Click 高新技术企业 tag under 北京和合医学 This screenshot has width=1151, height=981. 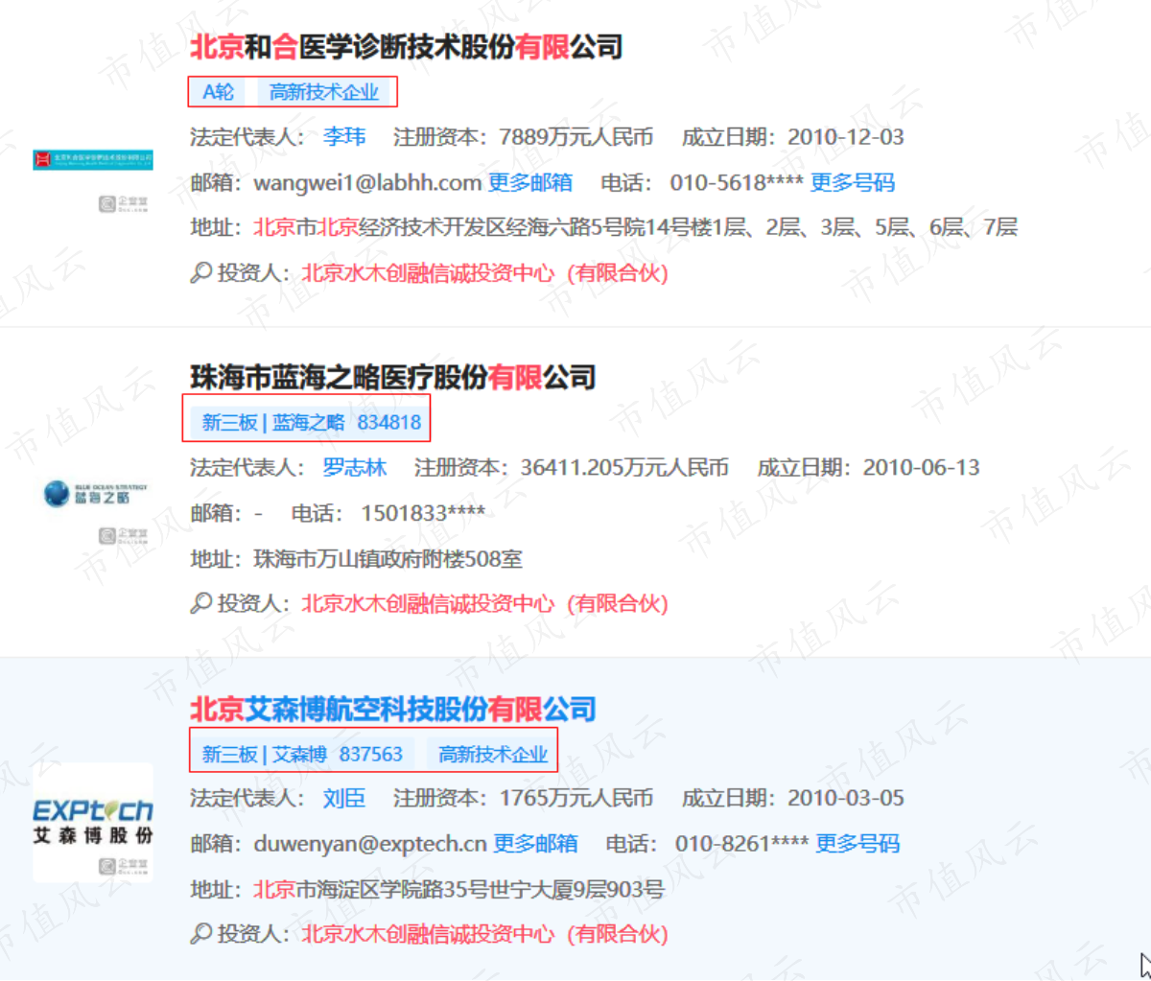324,92
